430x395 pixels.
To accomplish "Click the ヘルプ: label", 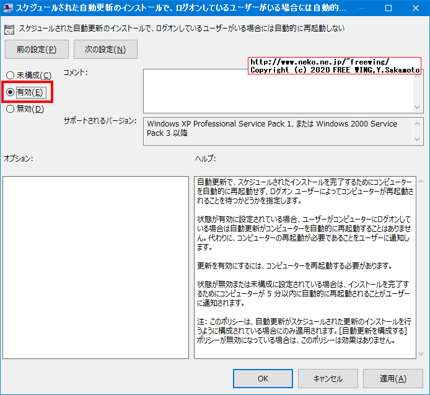I will pos(206,158).
